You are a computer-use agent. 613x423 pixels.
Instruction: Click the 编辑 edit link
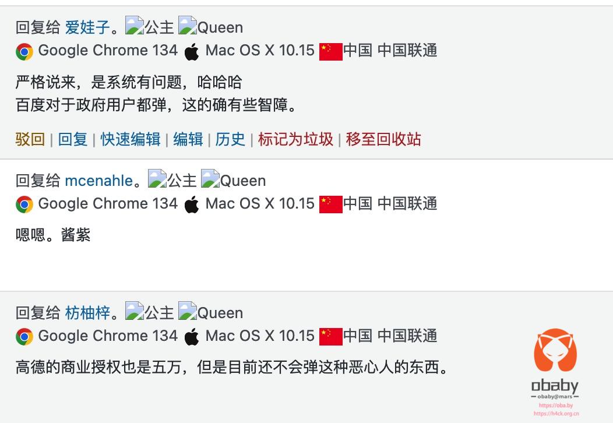[188, 139]
